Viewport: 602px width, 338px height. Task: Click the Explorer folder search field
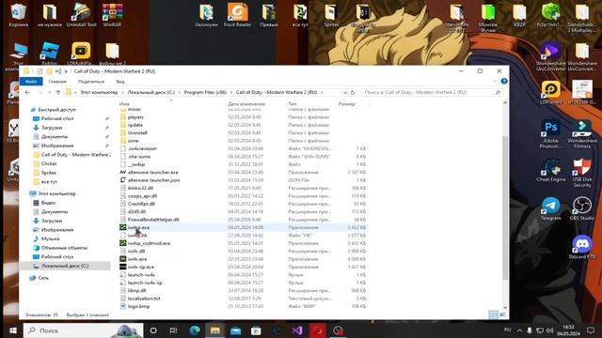click(432, 92)
